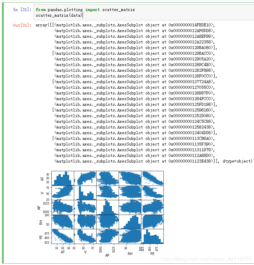The width and height of the screenshot is (254, 265).
Task: Click scatter subplot in RH row, V column
Action: [x=85, y=222]
